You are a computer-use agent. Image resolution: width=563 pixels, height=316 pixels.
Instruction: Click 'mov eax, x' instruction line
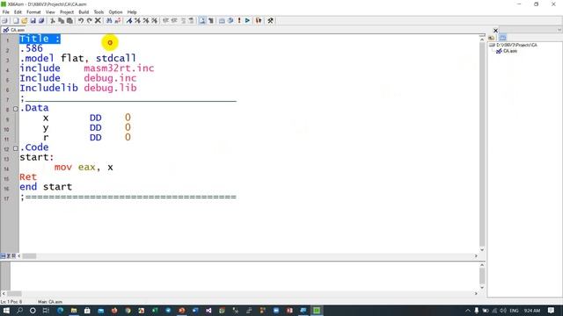coord(84,168)
